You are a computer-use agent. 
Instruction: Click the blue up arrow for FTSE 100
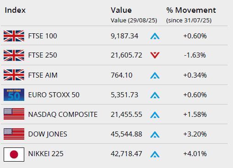pos(155,36)
